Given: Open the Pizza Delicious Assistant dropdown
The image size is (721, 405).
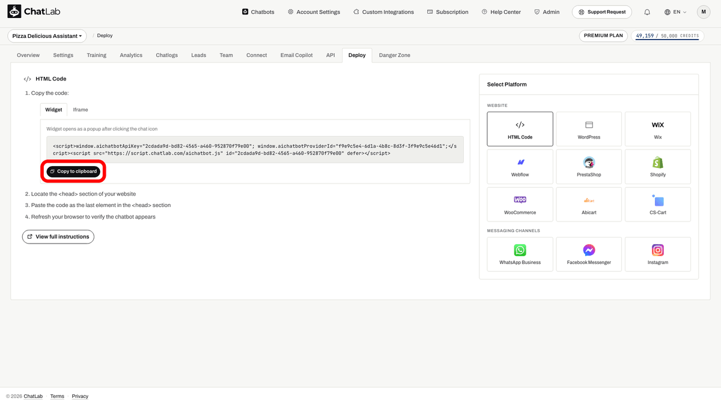Looking at the screenshot, I should (x=47, y=36).
